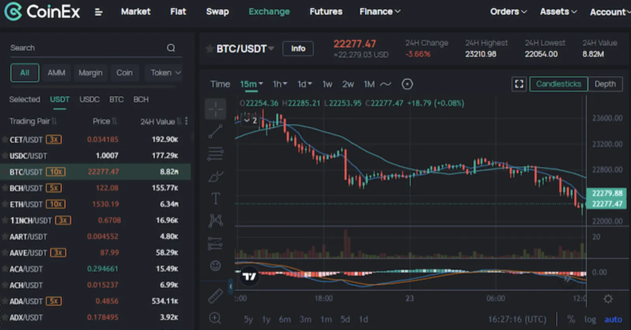
Task: Select the Fibonacci retracement tool
Action: (215, 153)
